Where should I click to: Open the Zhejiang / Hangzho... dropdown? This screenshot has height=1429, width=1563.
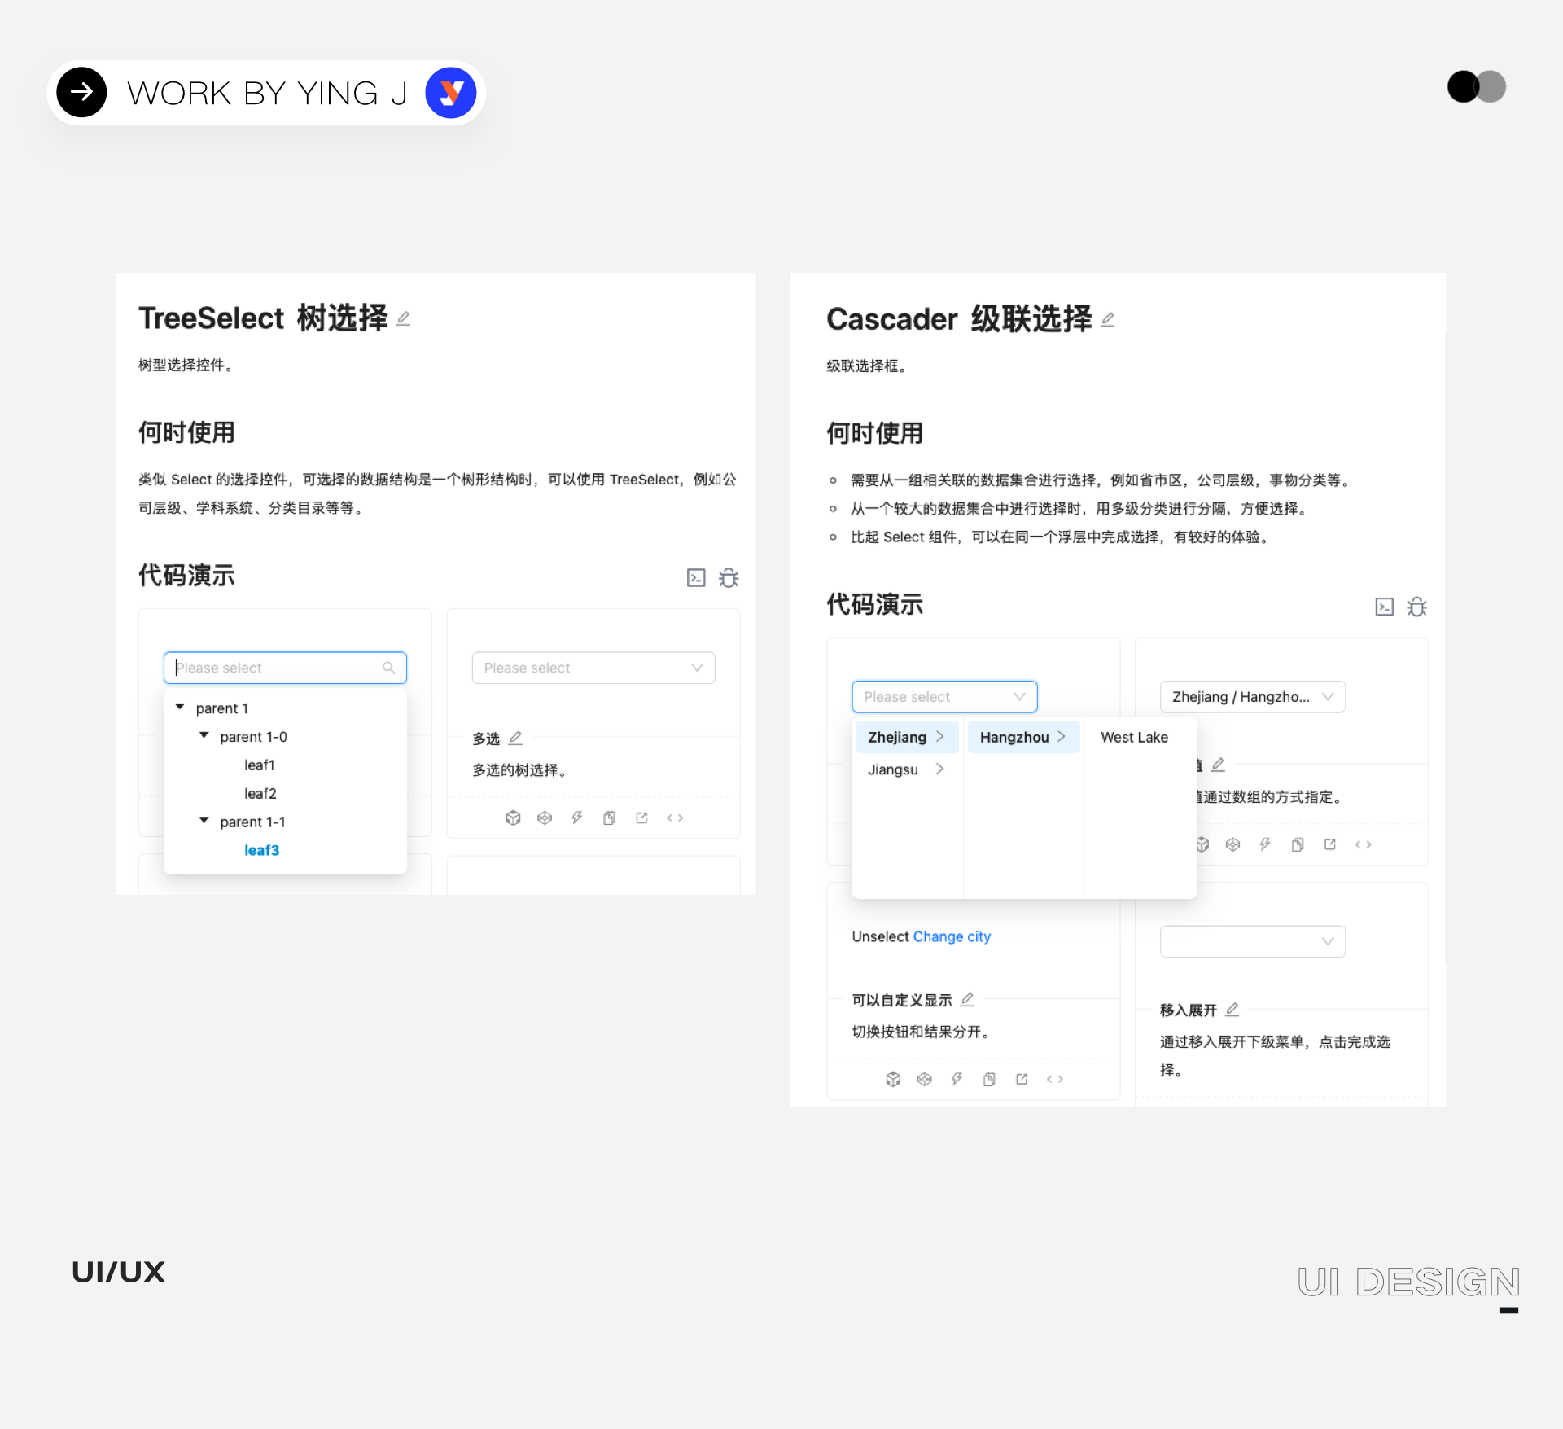(x=1252, y=697)
